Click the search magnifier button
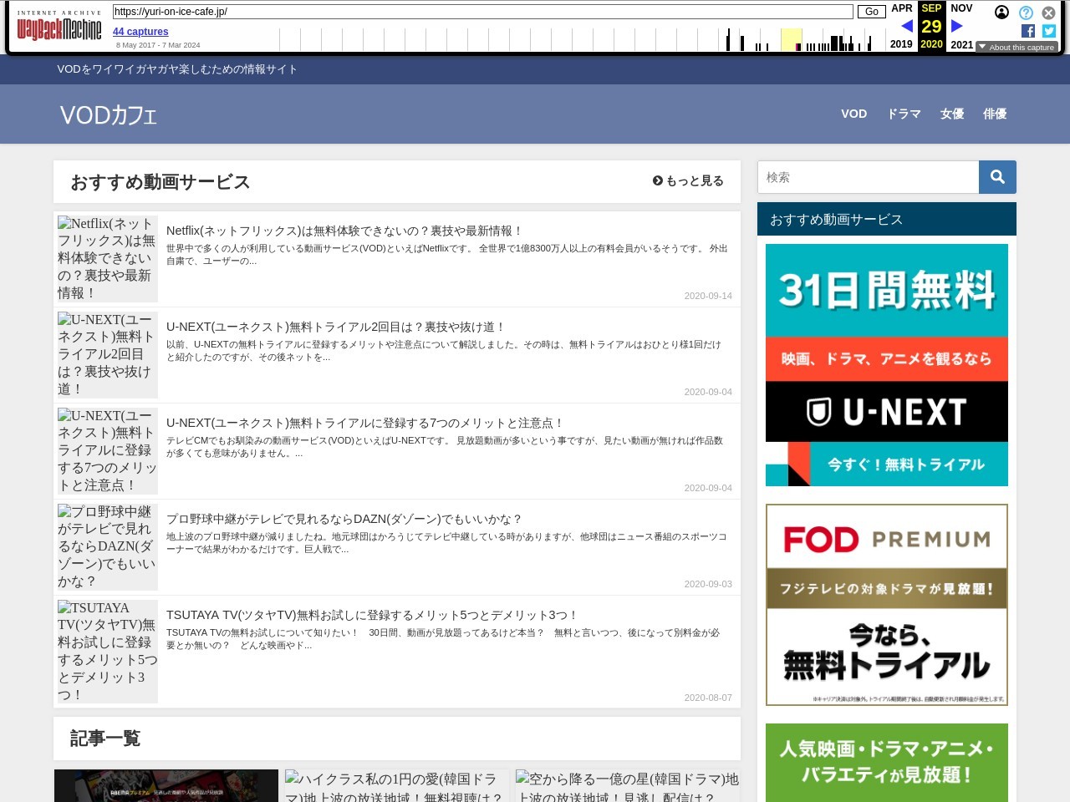The width and height of the screenshot is (1070, 802). 997,177
